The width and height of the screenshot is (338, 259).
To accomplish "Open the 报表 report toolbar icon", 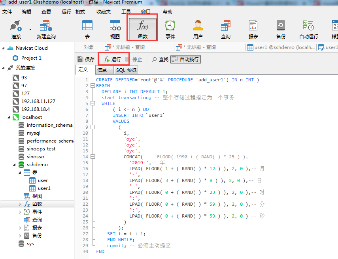I will tap(253, 29).
